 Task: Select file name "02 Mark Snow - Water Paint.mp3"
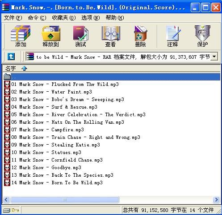click(52, 92)
